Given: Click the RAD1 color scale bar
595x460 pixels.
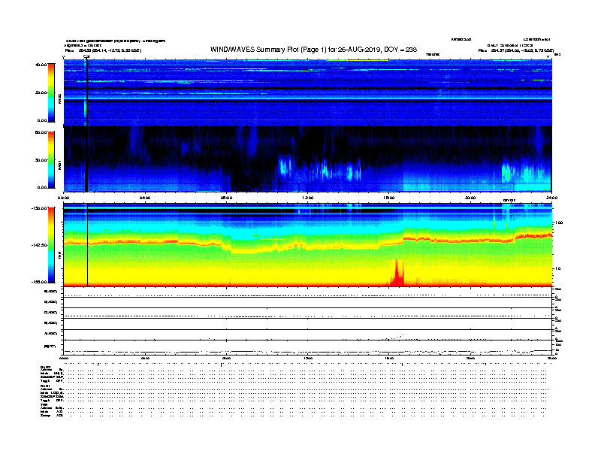Looking at the screenshot, I should coord(51,160).
